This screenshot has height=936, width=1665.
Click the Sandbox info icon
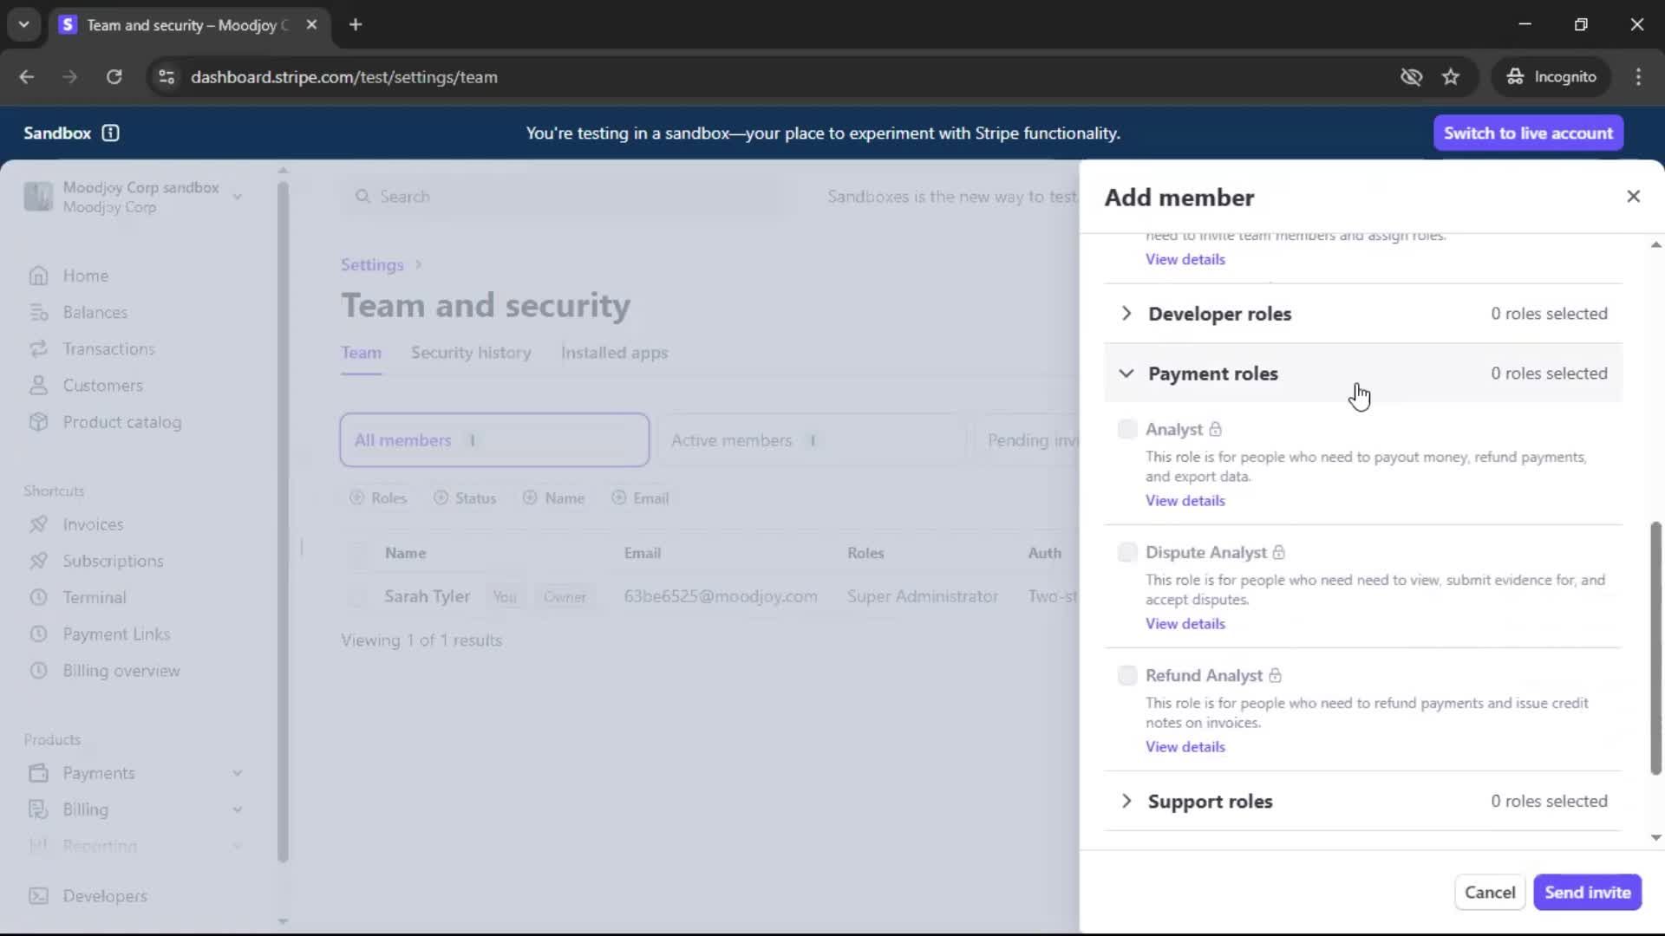(110, 133)
